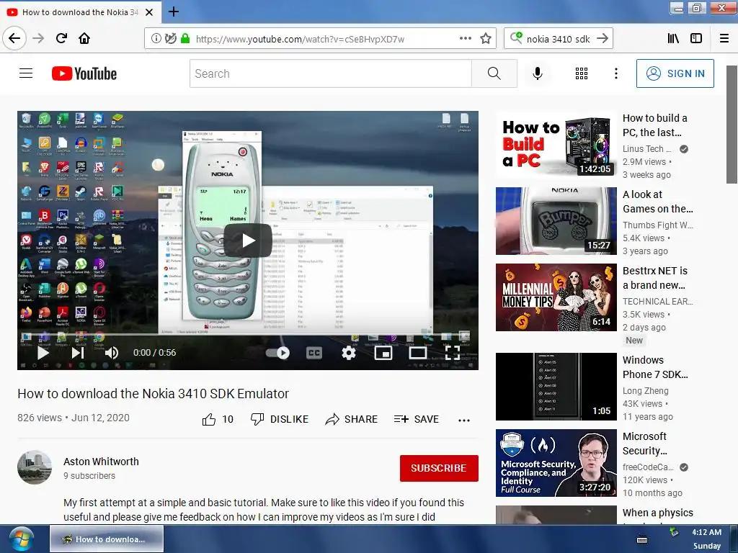The width and height of the screenshot is (738, 553).
Task: Toggle the browser sidebar icon
Action: click(696, 39)
